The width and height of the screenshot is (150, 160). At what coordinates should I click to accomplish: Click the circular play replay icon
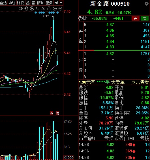click(32, 8)
